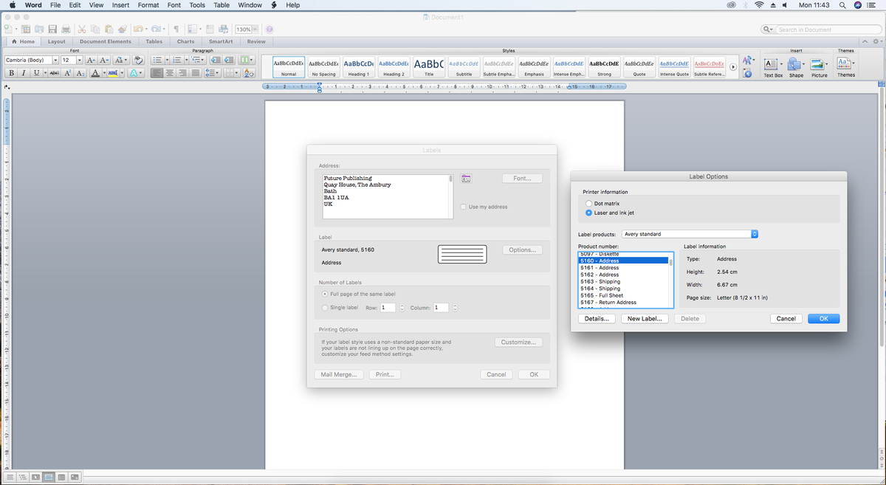Click the Undo arrow icon

click(x=137, y=29)
